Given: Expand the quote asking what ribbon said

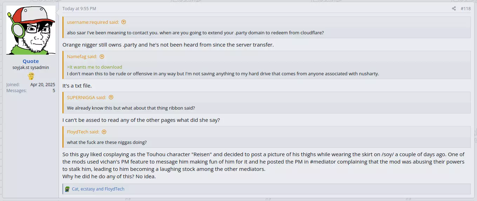Looking at the screenshot, I should point(267,108).
